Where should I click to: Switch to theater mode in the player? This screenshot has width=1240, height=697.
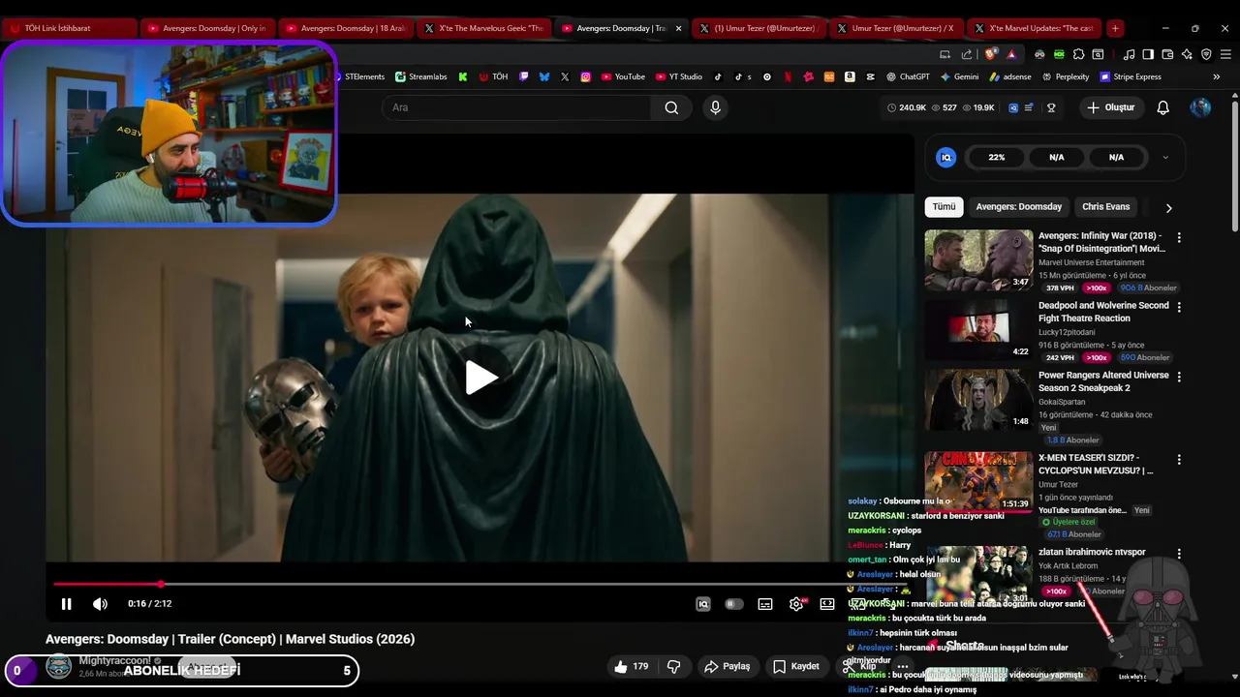tap(827, 604)
